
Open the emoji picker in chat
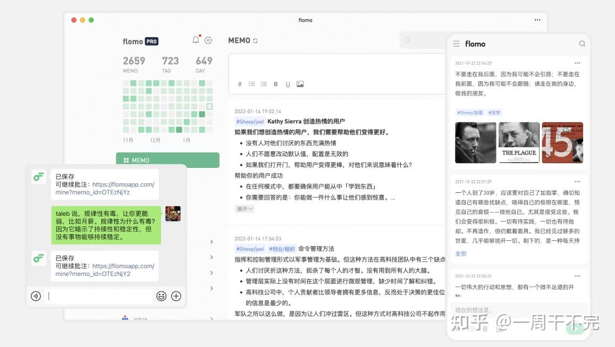[161, 296]
